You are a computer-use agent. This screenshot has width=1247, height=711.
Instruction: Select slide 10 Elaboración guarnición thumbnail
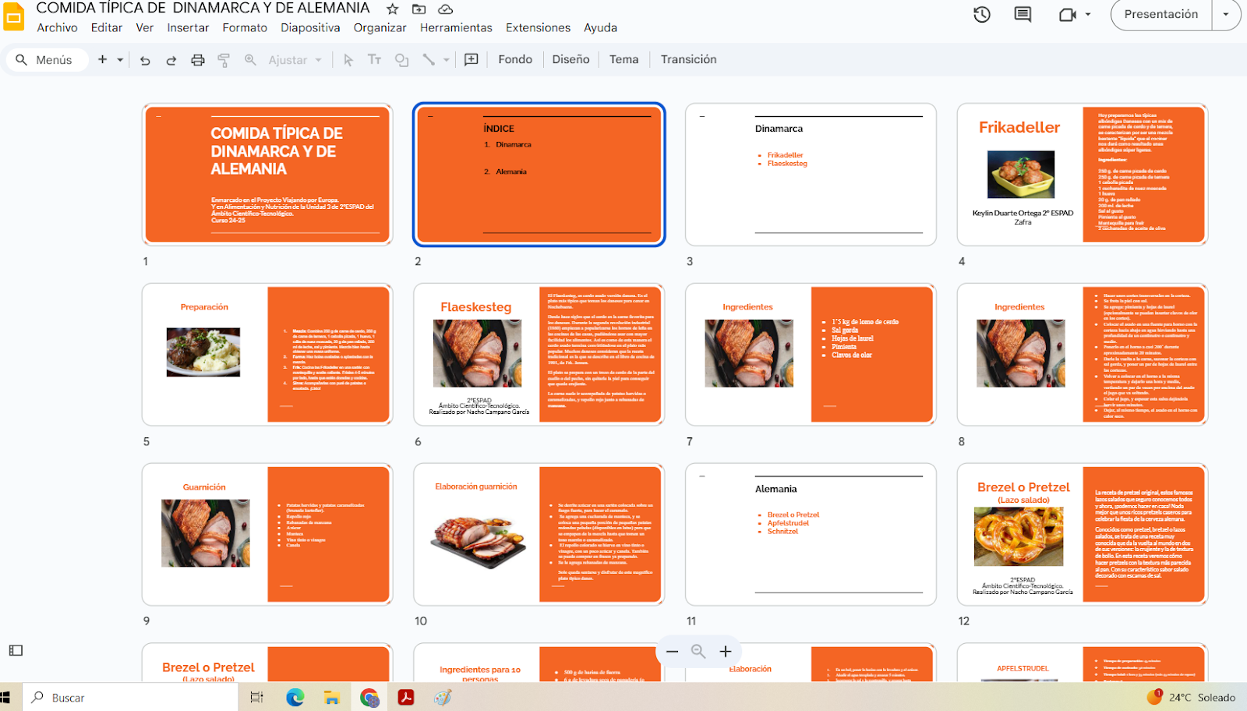tap(539, 534)
